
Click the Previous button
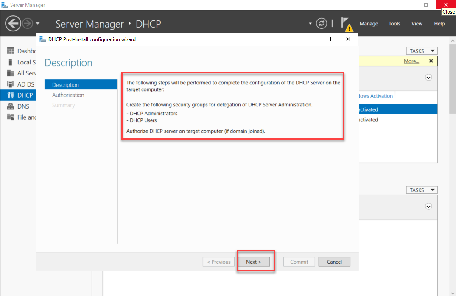tap(218, 262)
